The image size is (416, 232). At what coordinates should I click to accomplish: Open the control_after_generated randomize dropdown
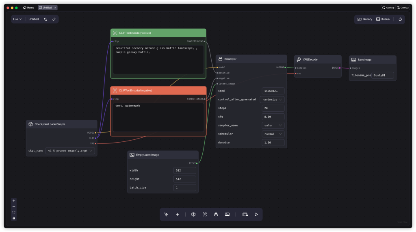[x=272, y=100]
